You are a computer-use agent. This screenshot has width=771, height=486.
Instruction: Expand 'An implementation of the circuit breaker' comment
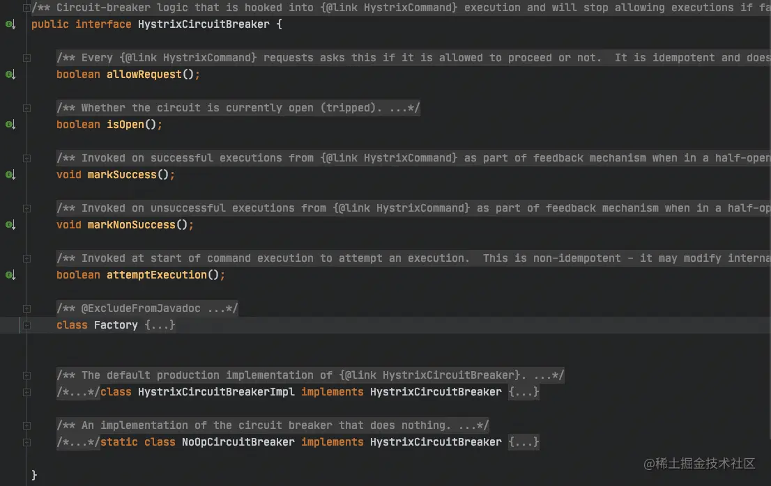pyautogui.click(x=26, y=425)
